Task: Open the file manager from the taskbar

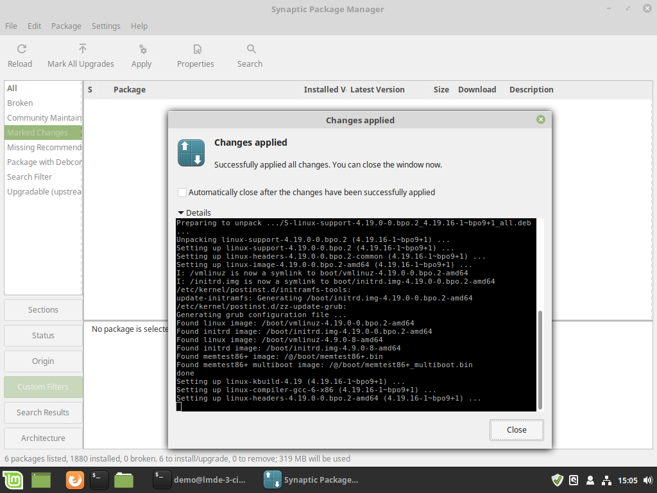Action: point(124,480)
